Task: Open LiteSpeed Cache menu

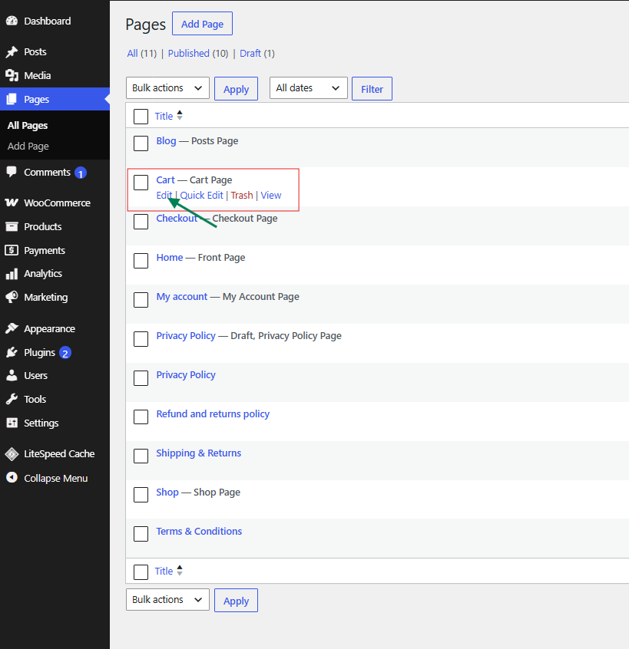Action: 55,454
